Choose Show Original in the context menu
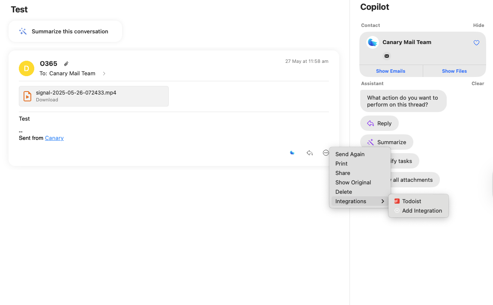 353,183
